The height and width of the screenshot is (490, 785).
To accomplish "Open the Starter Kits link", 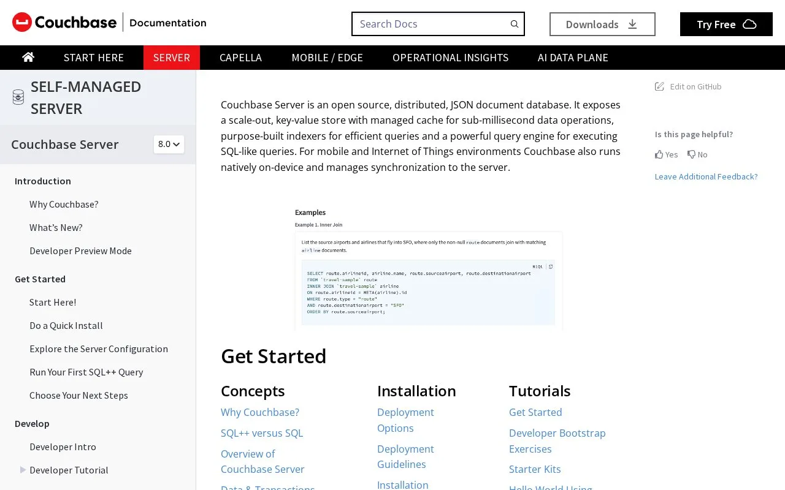I will [x=535, y=469].
